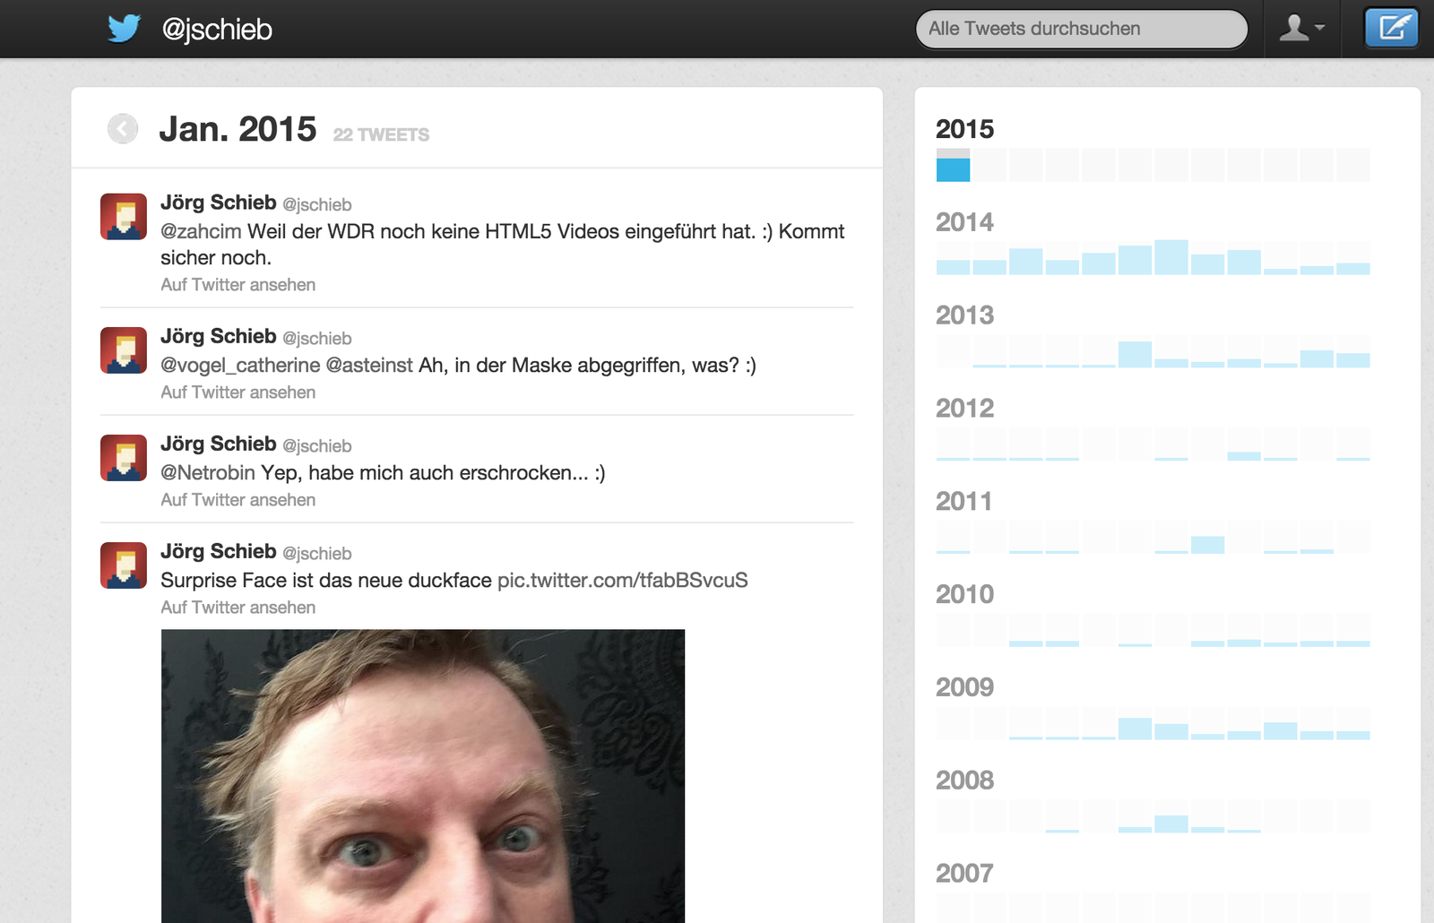Open the surprise face photo

click(x=423, y=776)
